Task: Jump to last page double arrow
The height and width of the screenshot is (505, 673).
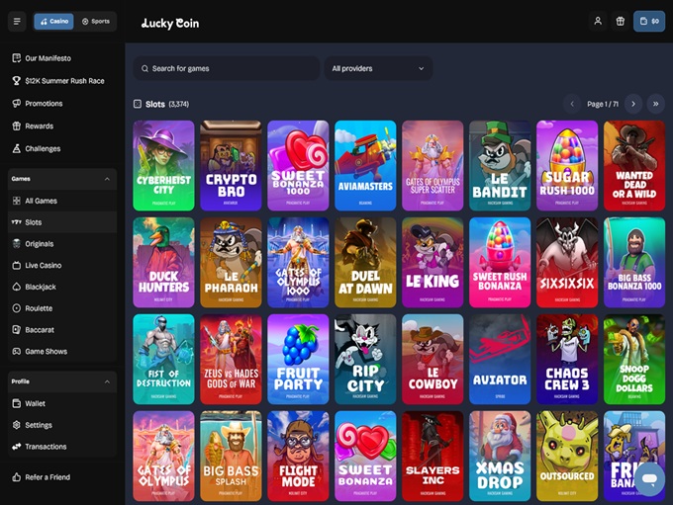Action: point(655,104)
